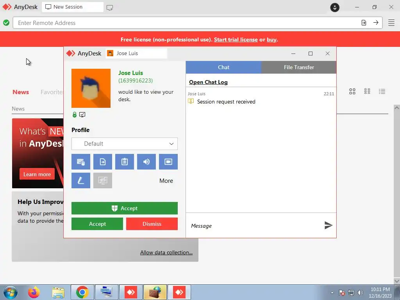Switch to small tiles view
This screenshot has width=400, height=300.
(x=367, y=91)
